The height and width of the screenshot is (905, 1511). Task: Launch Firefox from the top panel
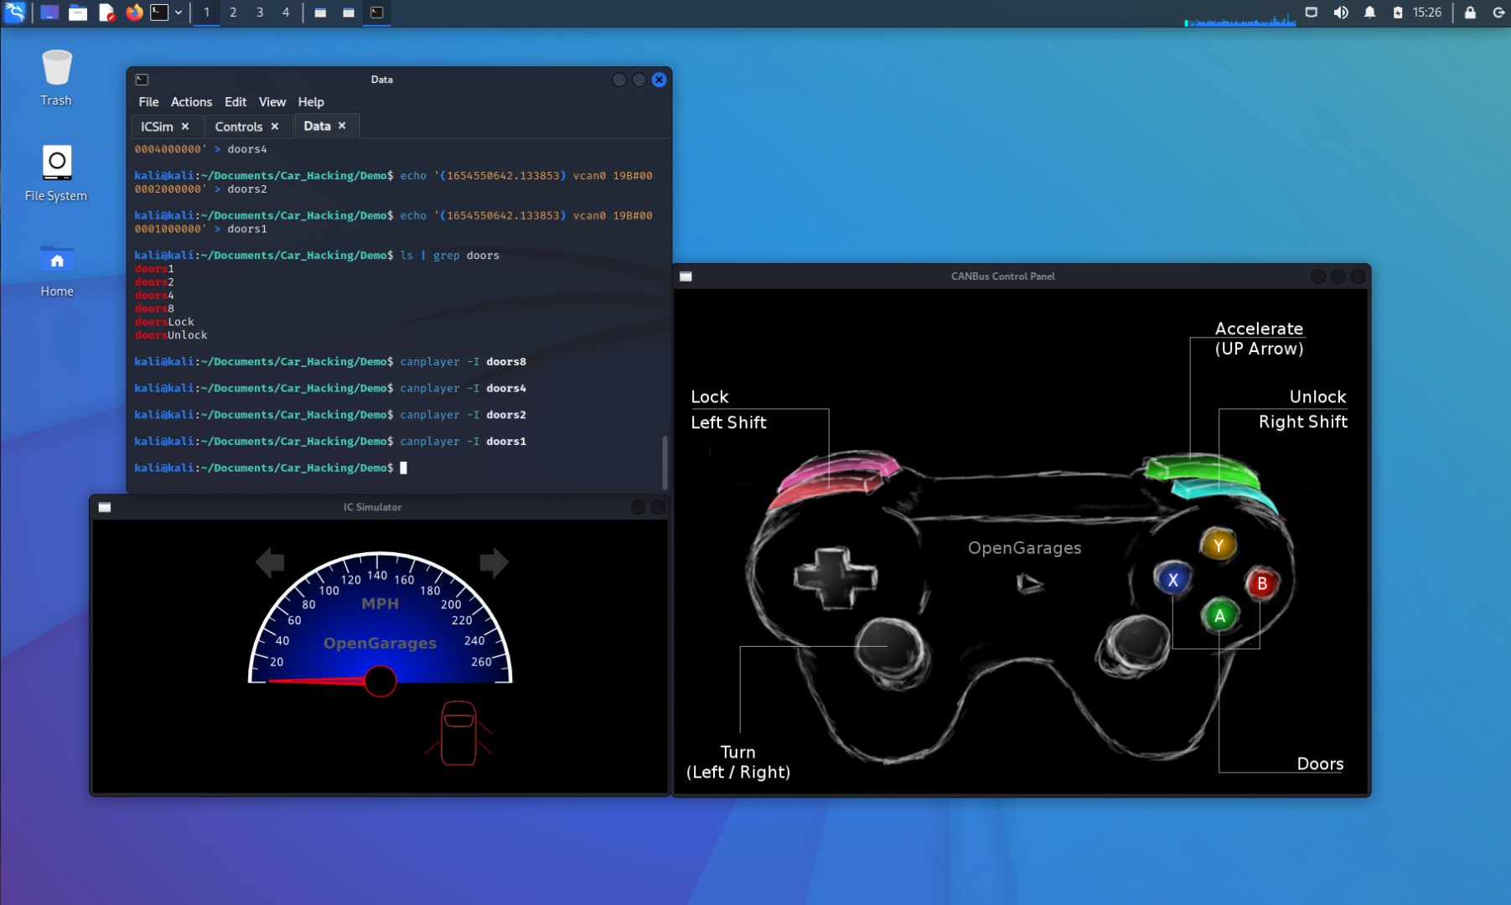click(x=134, y=13)
